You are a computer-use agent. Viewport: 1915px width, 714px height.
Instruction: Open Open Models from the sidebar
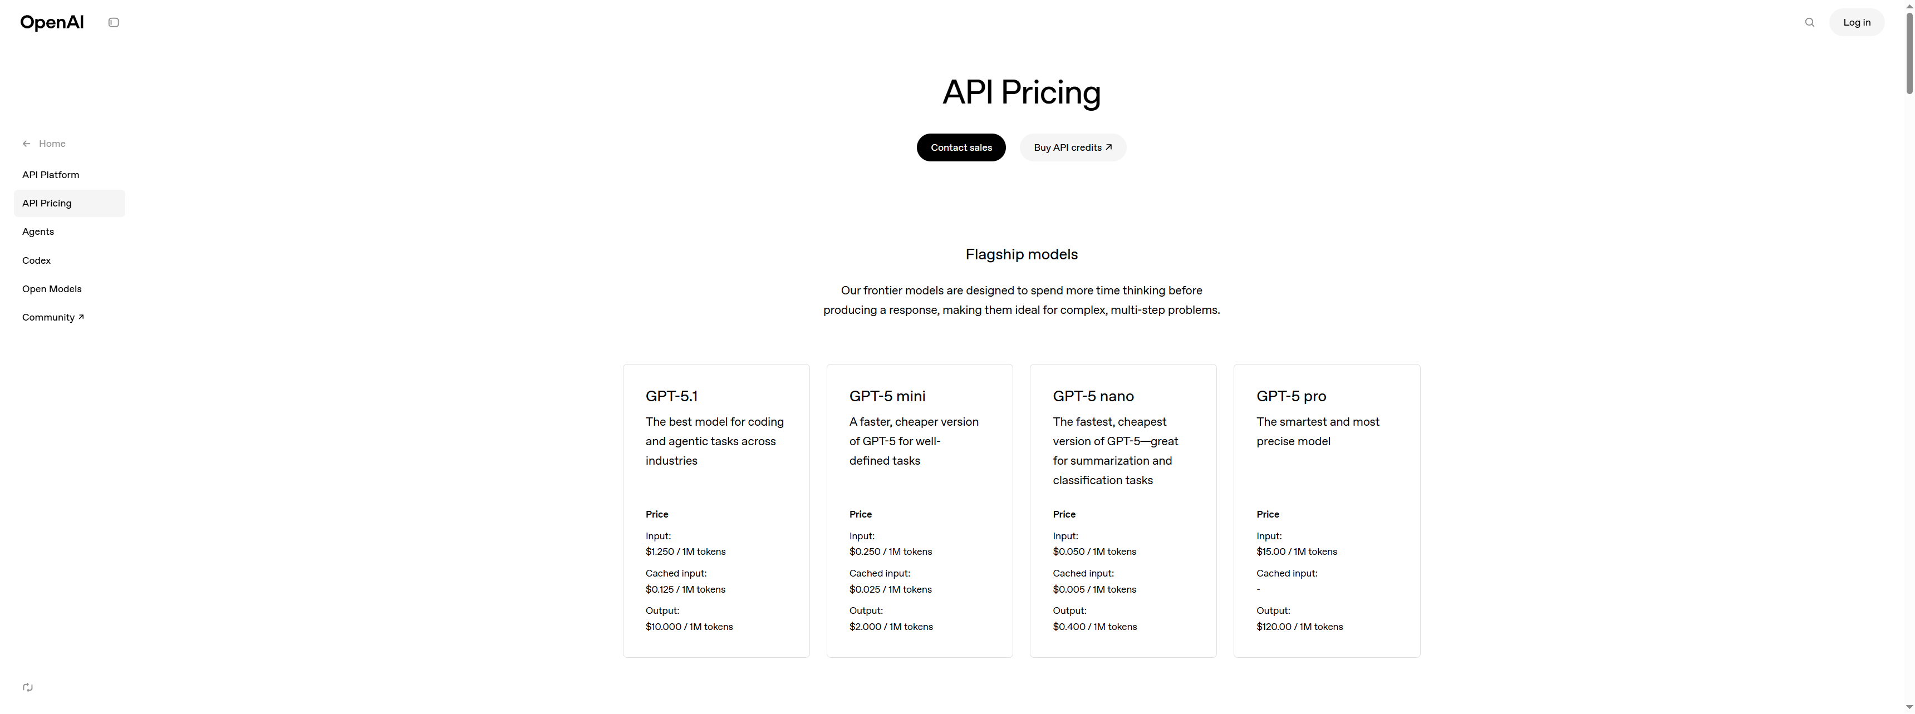coord(52,288)
